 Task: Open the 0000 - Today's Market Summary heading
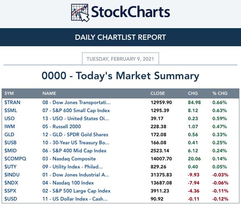tap(120, 76)
